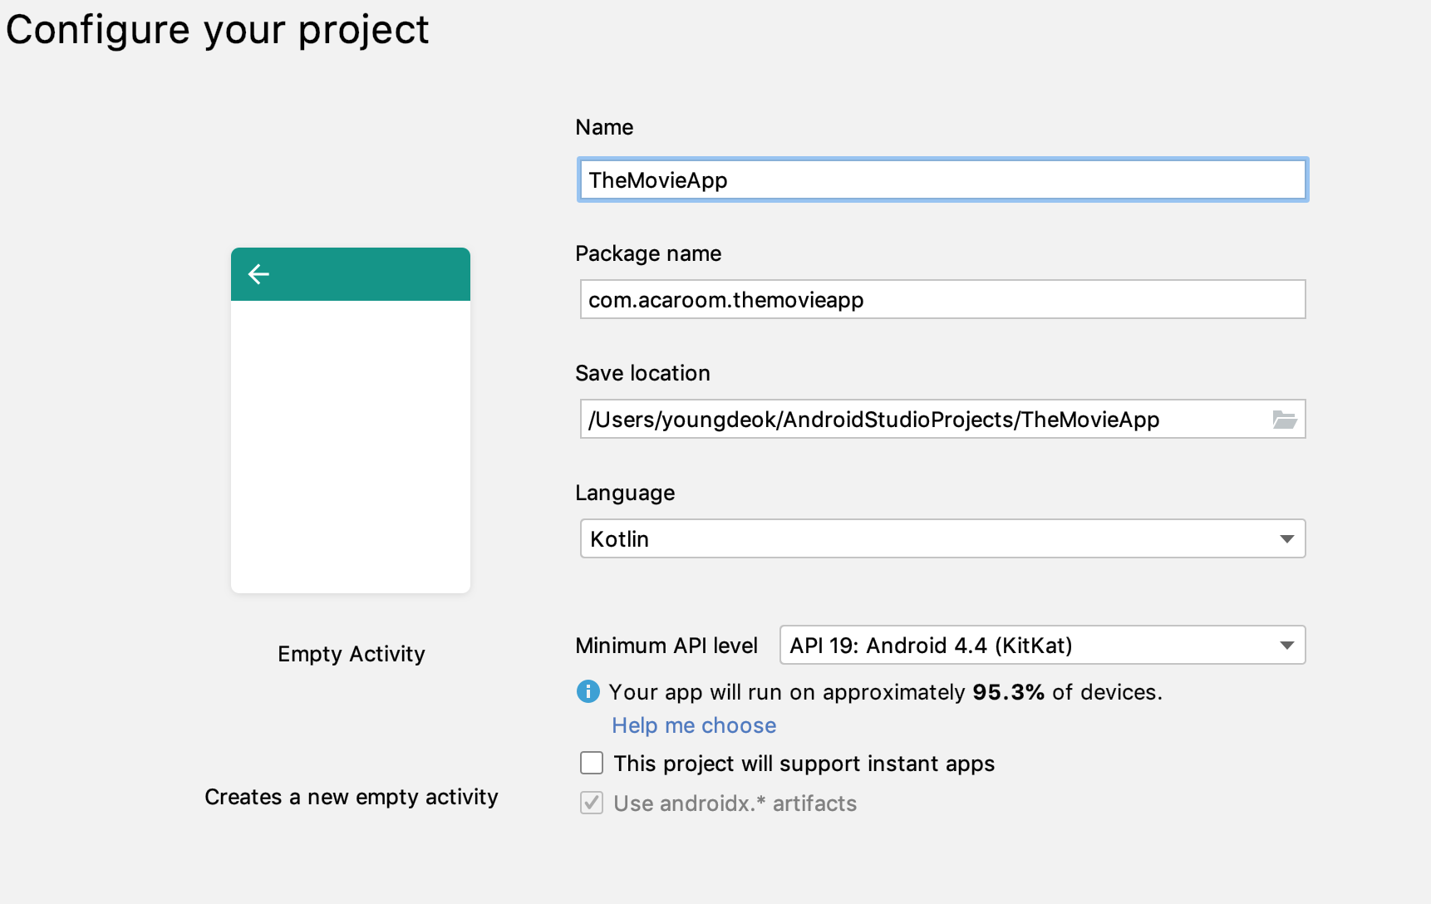Click the folder browse icon in Save location

1284,420
